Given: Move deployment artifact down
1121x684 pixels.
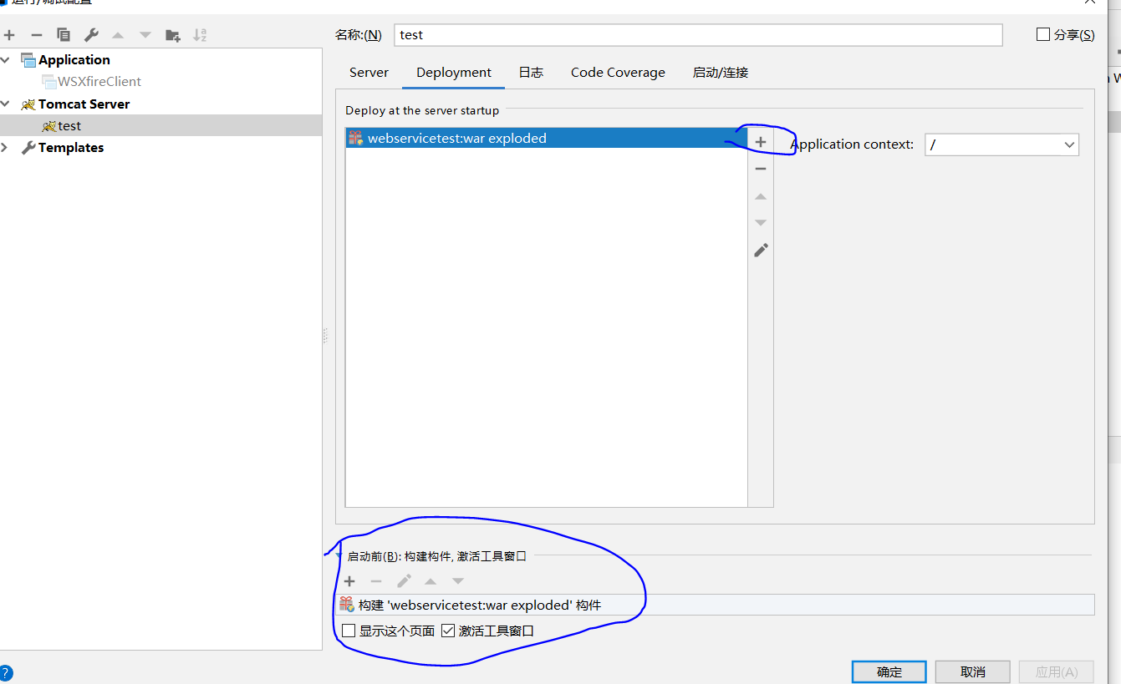Looking at the screenshot, I should (x=761, y=223).
